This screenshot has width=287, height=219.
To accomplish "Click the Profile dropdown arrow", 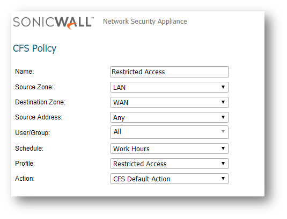I will point(223,164).
